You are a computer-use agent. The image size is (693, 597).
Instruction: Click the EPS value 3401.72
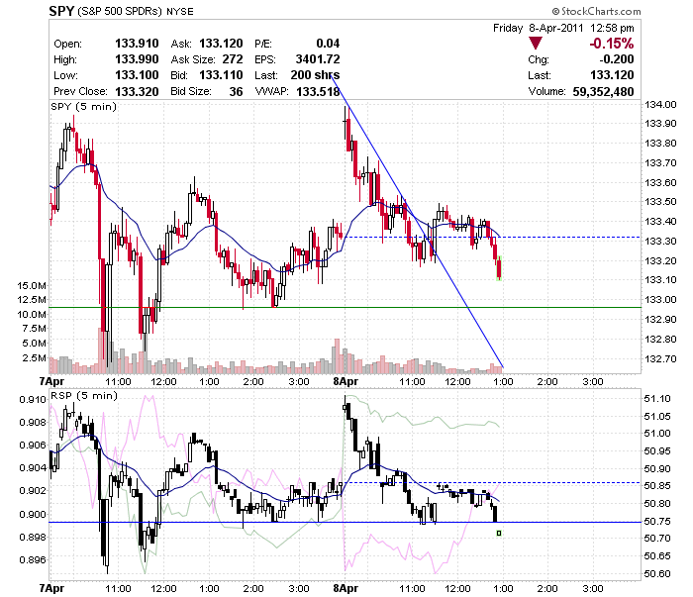click(318, 59)
